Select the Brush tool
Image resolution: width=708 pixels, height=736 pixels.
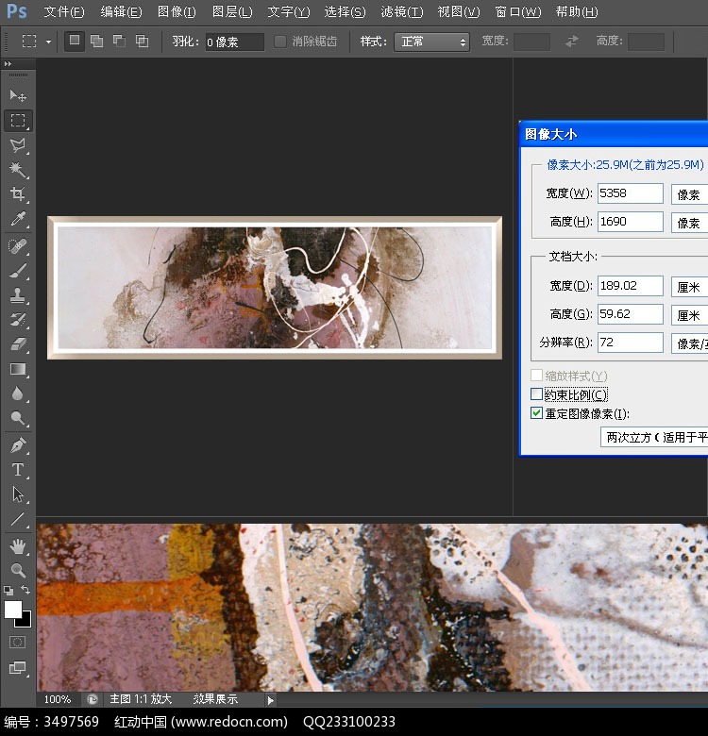[x=18, y=271]
